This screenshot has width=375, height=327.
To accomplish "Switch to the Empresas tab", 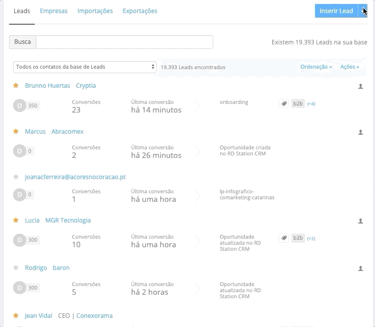I will pos(53,11).
